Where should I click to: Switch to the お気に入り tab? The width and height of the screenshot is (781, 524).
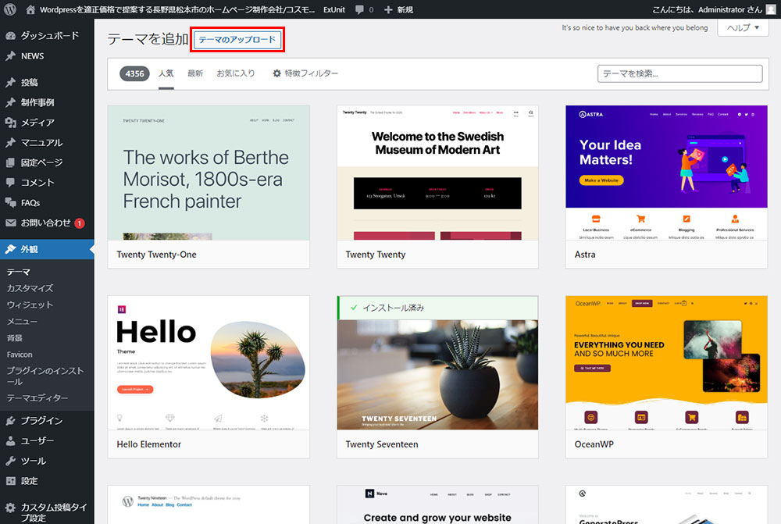[236, 73]
